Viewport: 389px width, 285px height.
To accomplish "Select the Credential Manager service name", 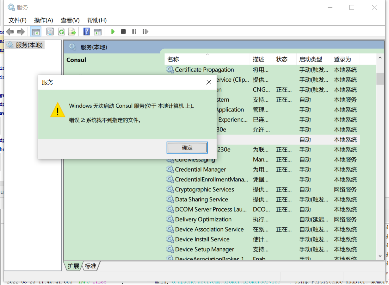I will point(201,169).
